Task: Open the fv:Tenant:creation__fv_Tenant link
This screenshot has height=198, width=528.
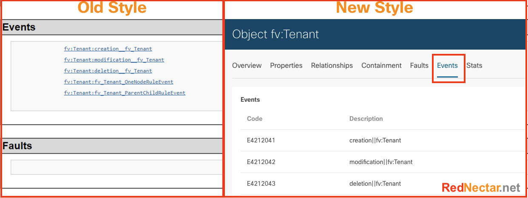Action: 108,49
